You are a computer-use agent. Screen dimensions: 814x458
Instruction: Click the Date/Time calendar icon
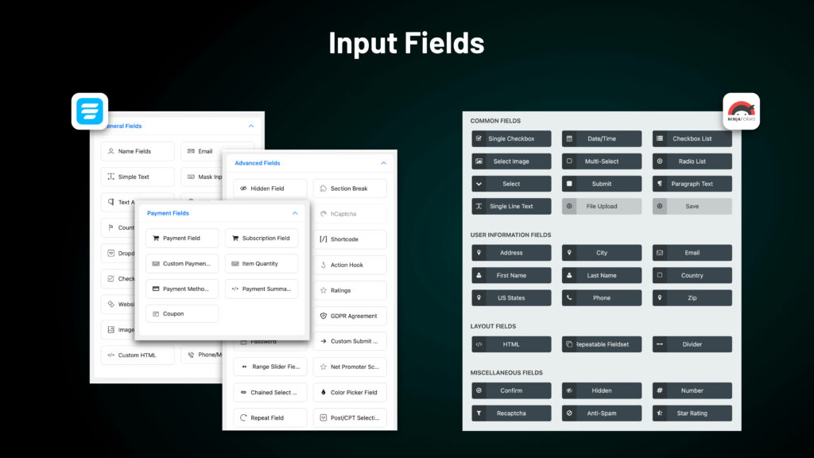[569, 138]
